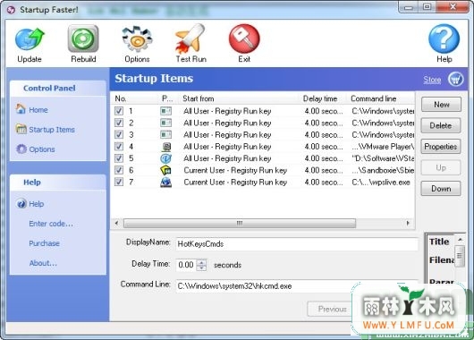Click the Startup Items folder icon in sidebar
Viewport: 474px width, 340px height.
[x=21, y=129]
